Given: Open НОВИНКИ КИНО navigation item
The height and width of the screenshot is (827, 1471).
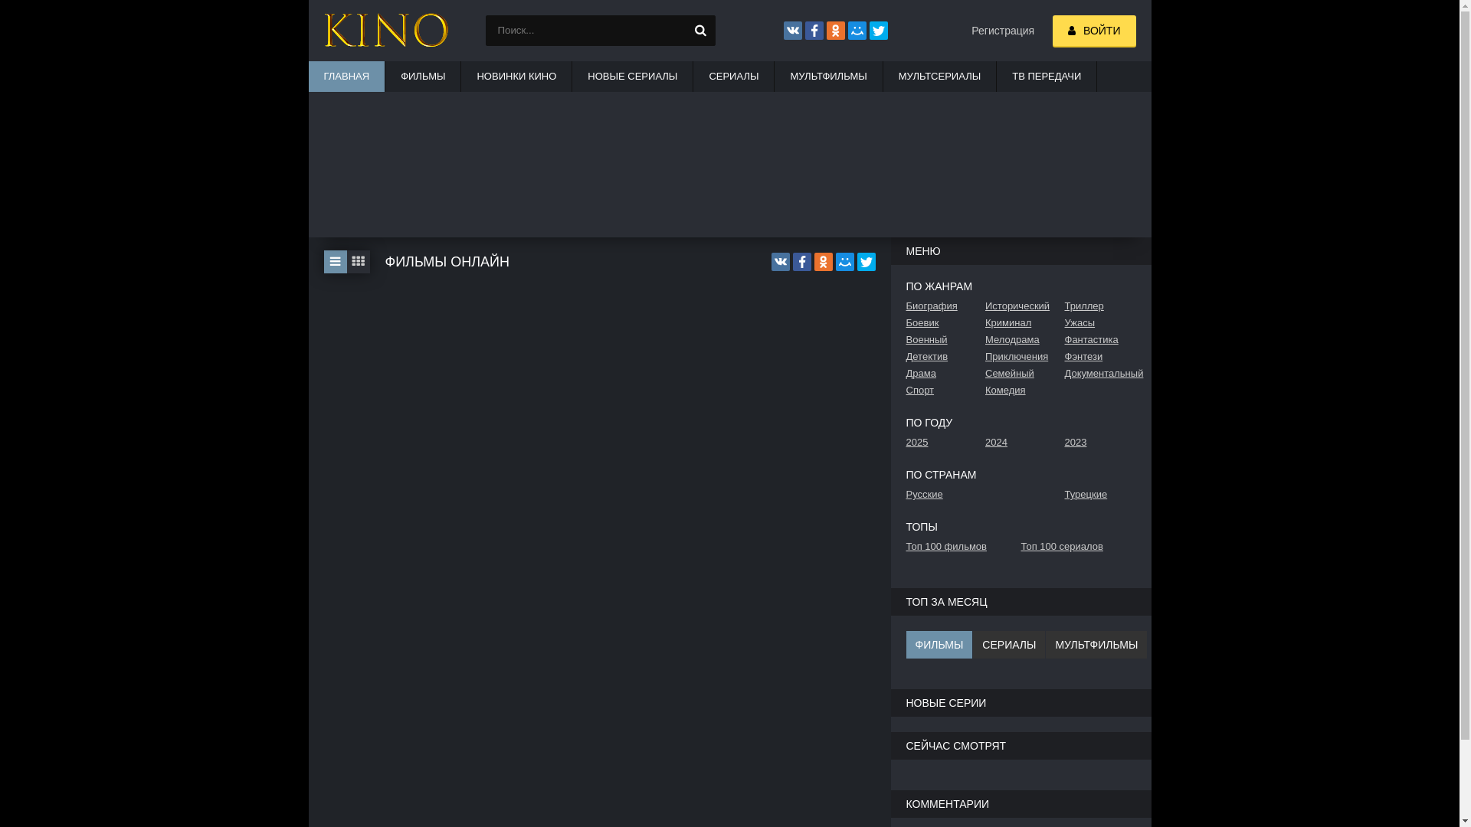Looking at the screenshot, I should (x=516, y=77).
